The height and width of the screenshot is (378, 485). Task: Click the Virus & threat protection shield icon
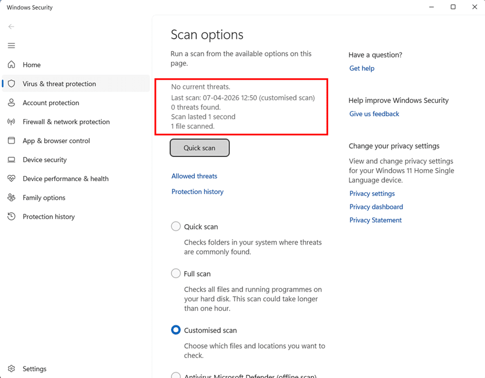12,84
